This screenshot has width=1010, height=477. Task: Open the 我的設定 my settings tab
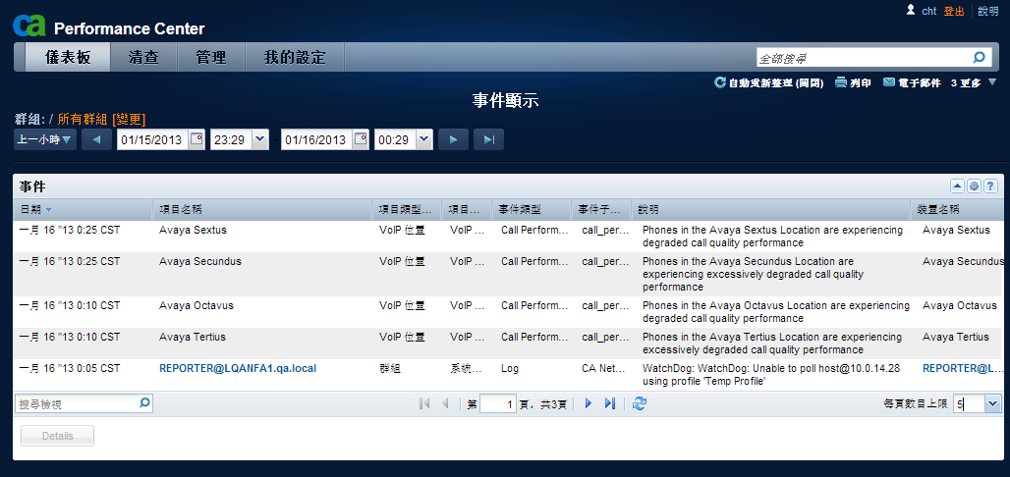pos(295,57)
